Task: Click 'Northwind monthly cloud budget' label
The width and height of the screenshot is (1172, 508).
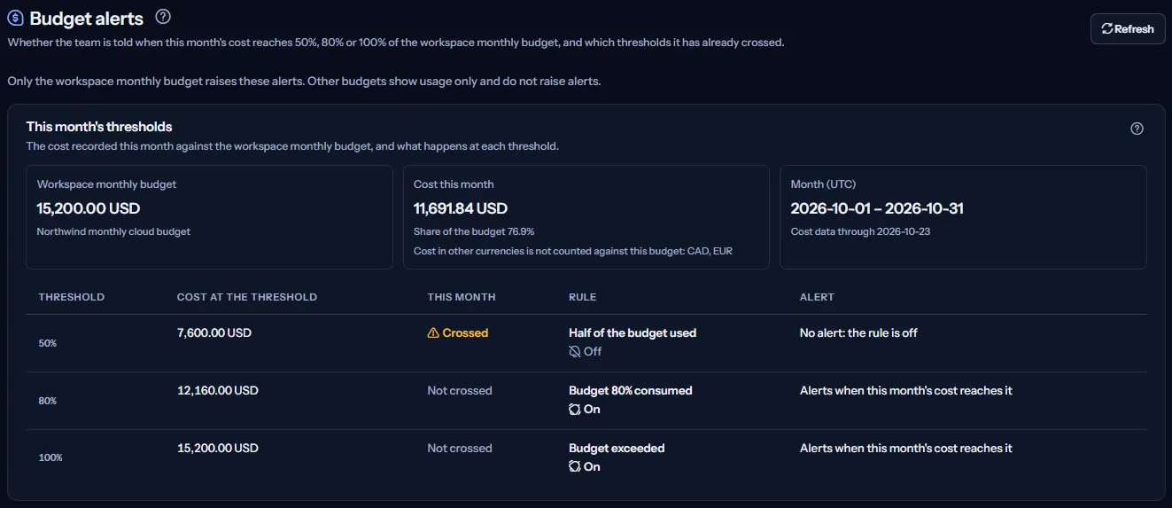Action: pos(113,231)
